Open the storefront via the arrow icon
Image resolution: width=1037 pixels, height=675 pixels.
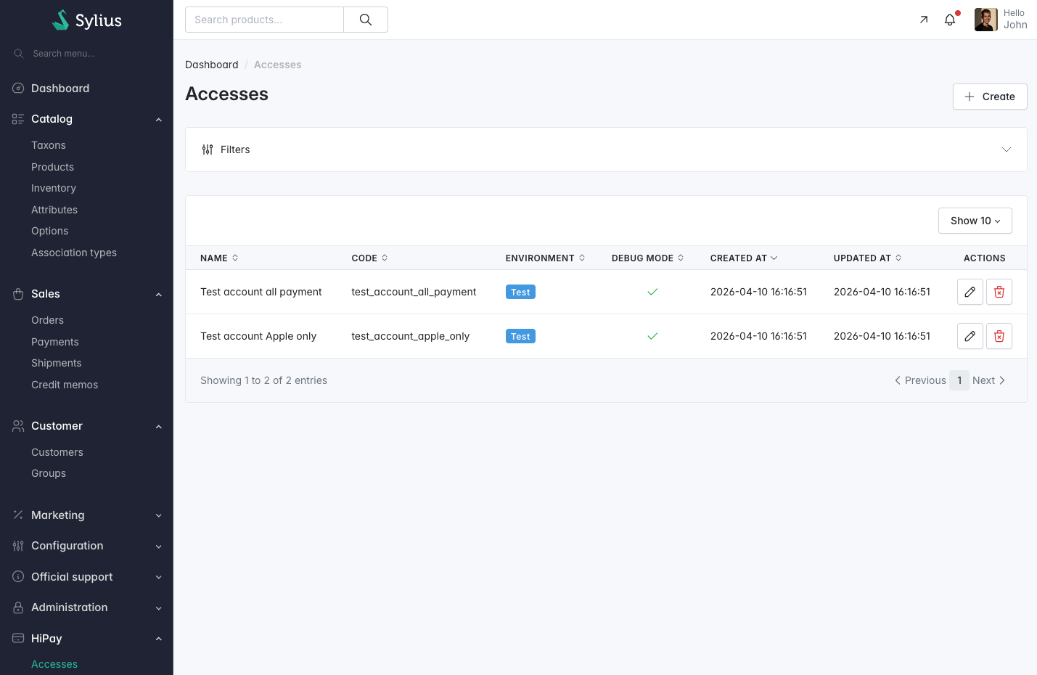coord(923,20)
